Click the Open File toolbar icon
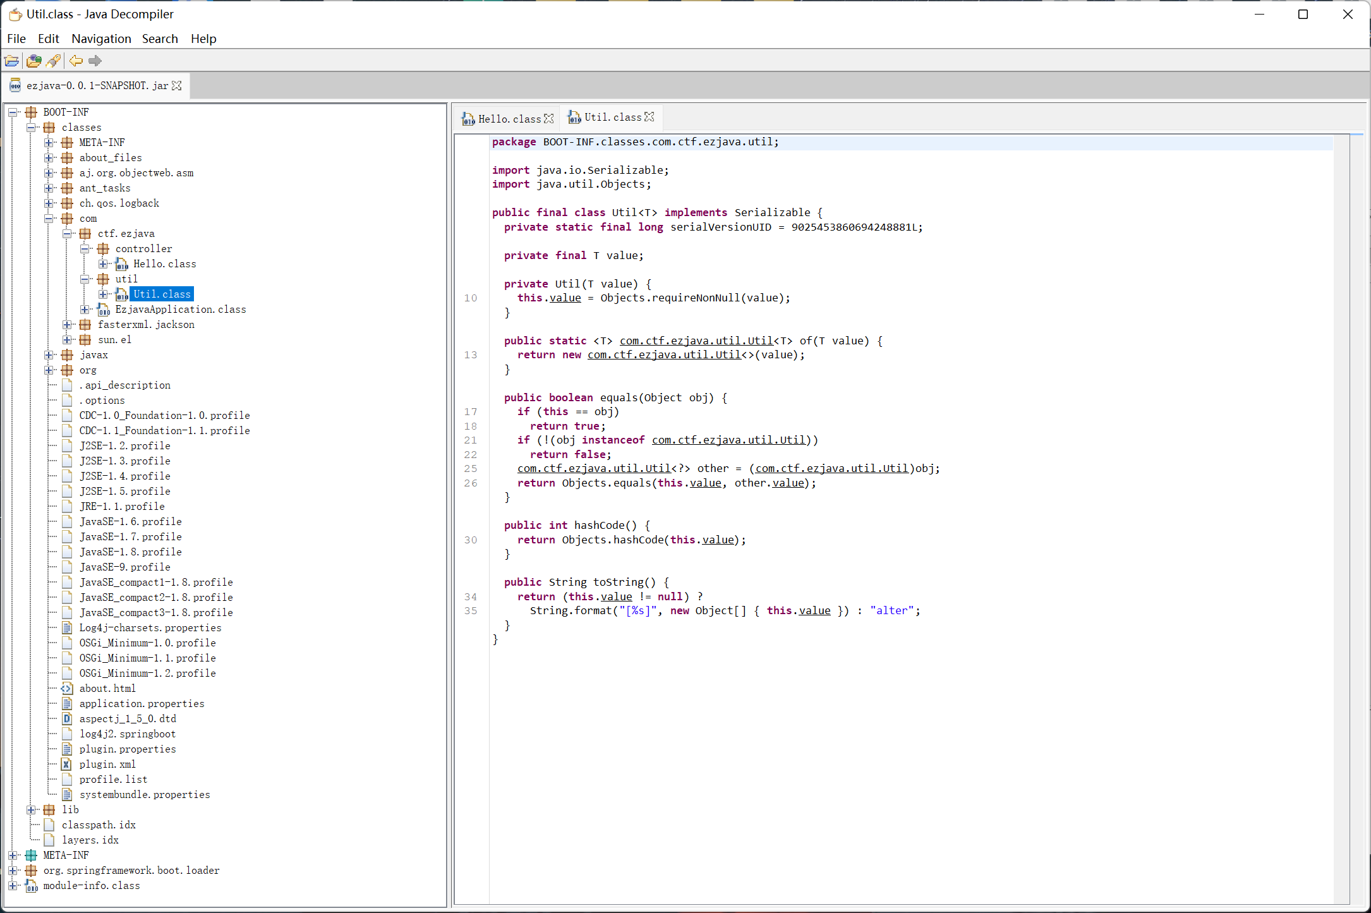The width and height of the screenshot is (1371, 913). pos(11,61)
